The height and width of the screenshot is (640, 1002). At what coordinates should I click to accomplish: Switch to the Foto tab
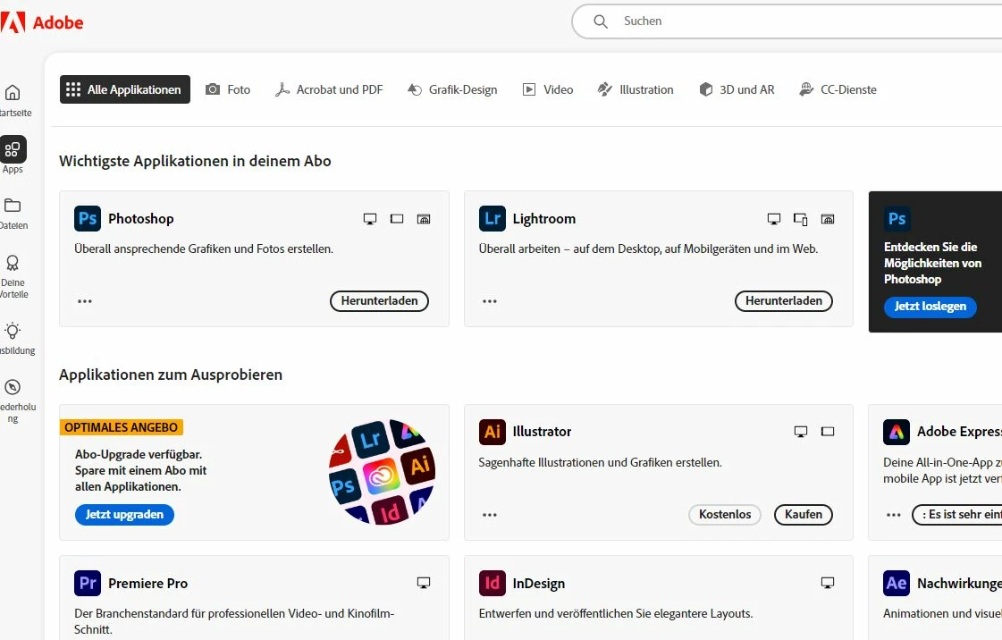pyautogui.click(x=228, y=89)
